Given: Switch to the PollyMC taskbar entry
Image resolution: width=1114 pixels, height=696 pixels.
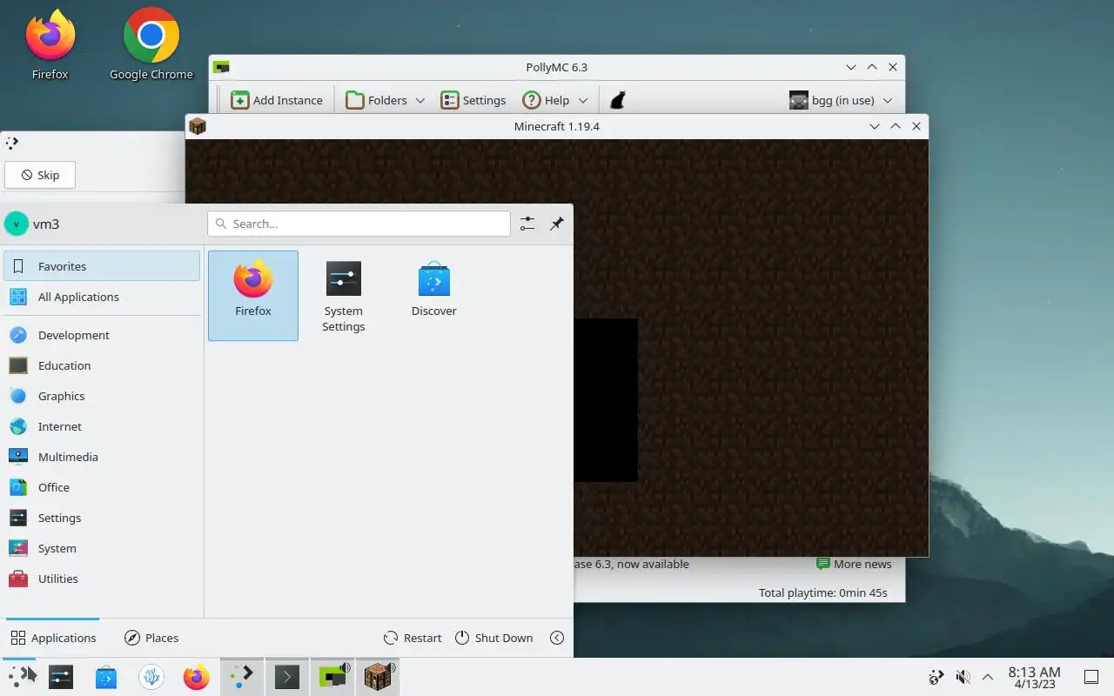Looking at the screenshot, I should pos(332,676).
